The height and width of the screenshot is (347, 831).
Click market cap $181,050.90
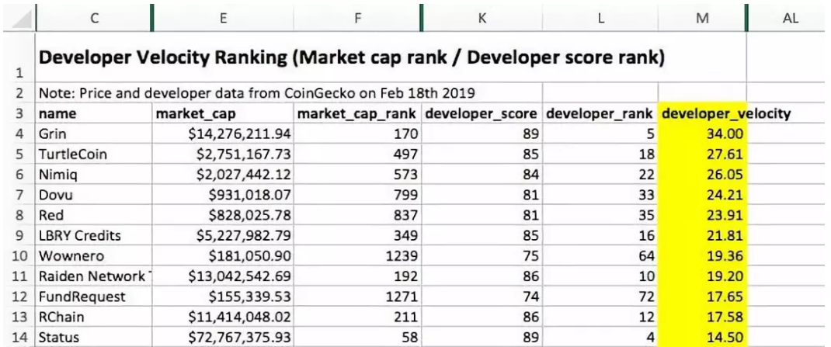click(x=223, y=256)
